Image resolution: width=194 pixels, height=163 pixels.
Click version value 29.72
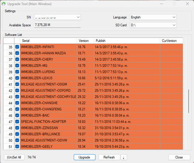point(81,91)
